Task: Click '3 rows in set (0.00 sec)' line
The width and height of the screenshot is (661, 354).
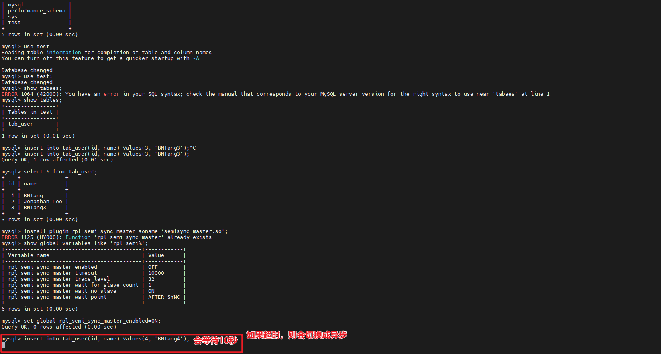Action: (39, 220)
